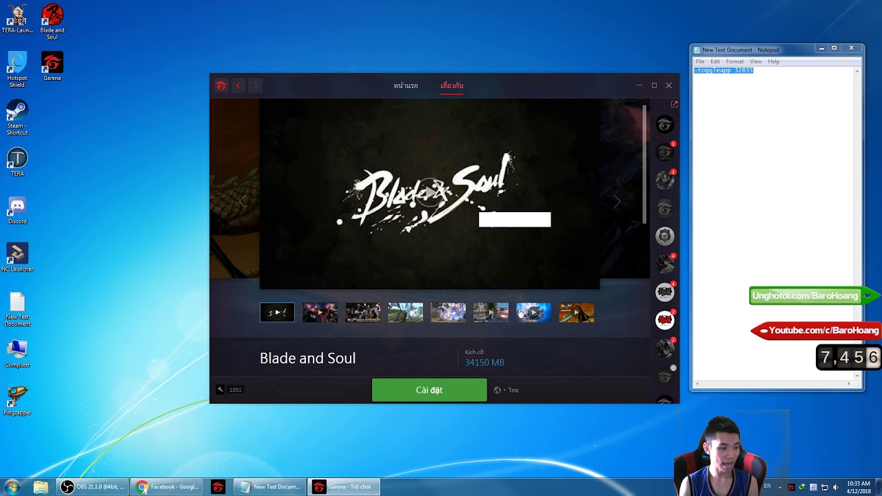
Task: Click wrench settings icon beside 1031
Action: click(220, 390)
